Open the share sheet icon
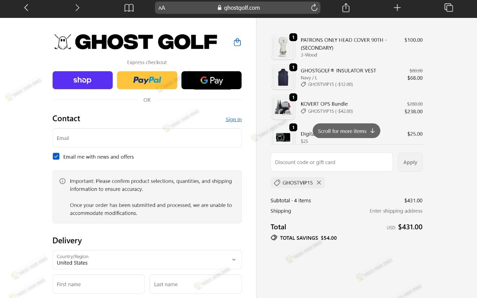Viewport: 477px width, 298px height. click(346, 8)
